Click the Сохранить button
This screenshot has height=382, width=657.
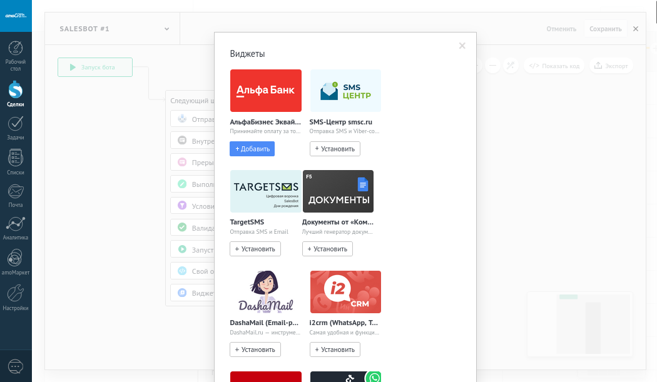click(605, 29)
